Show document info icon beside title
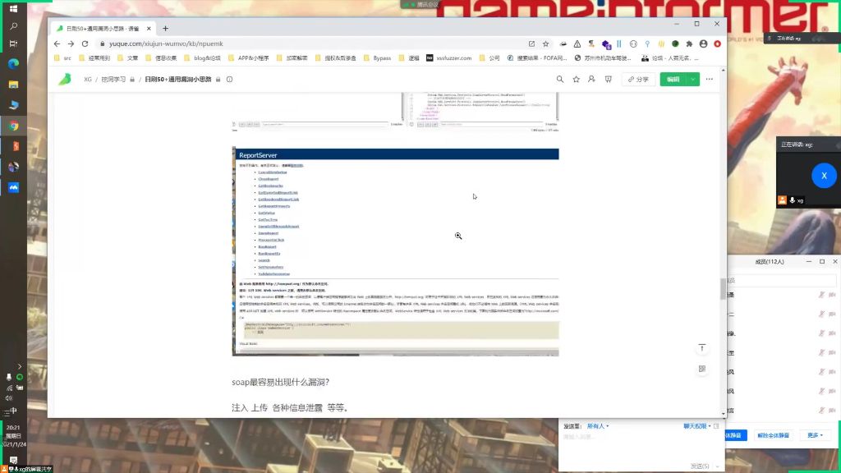 tap(230, 80)
